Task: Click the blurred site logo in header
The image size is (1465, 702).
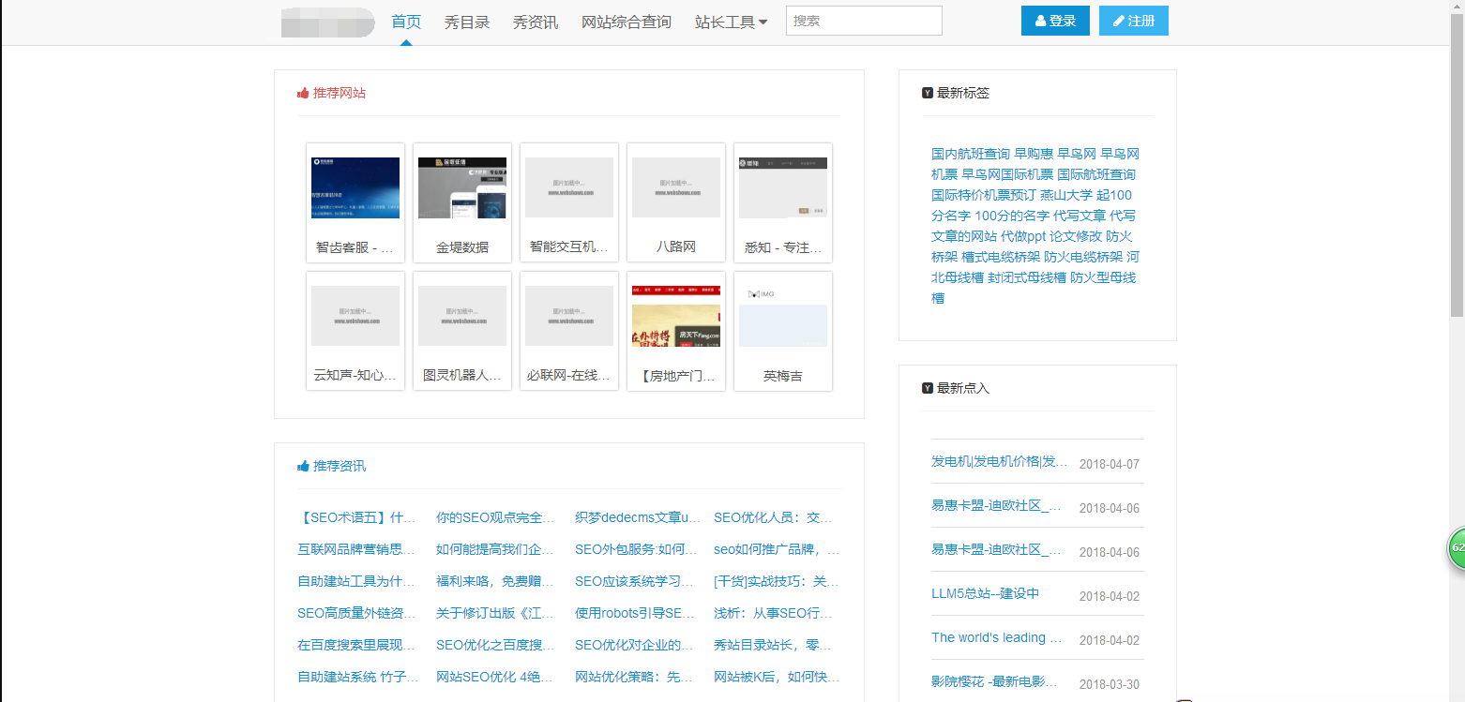Action: (328, 22)
